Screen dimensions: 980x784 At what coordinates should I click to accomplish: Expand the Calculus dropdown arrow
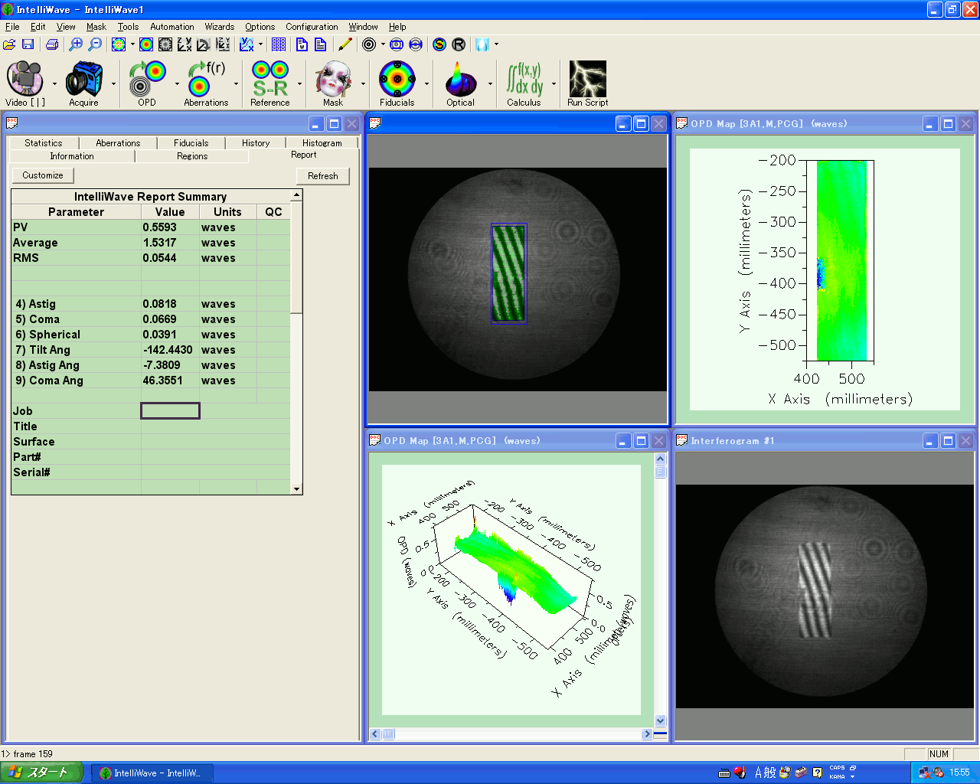coord(554,83)
